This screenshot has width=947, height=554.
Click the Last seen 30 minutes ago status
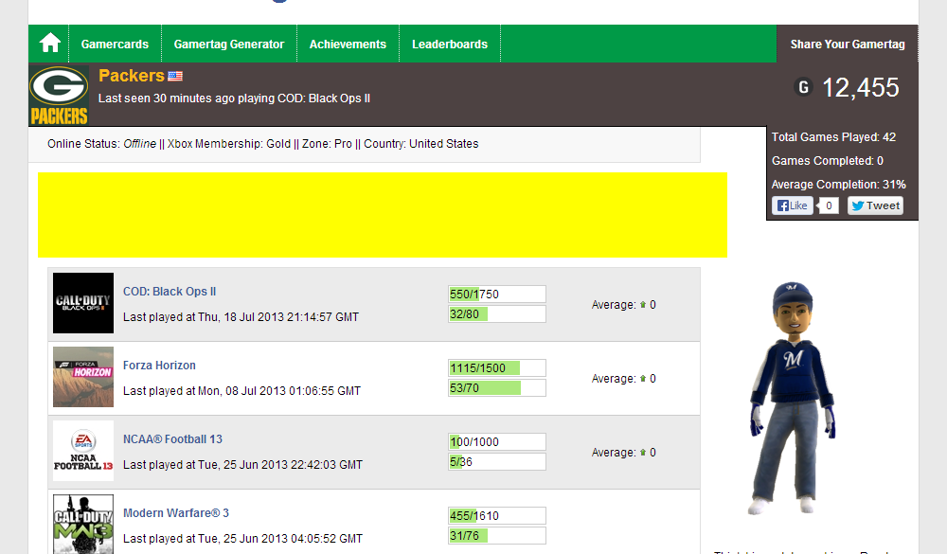click(234, 98)
